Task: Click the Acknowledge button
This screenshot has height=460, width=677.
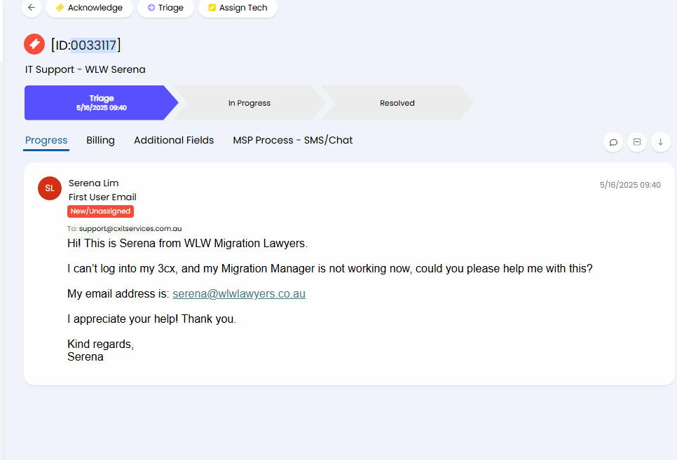Action: tap(90, 7)
